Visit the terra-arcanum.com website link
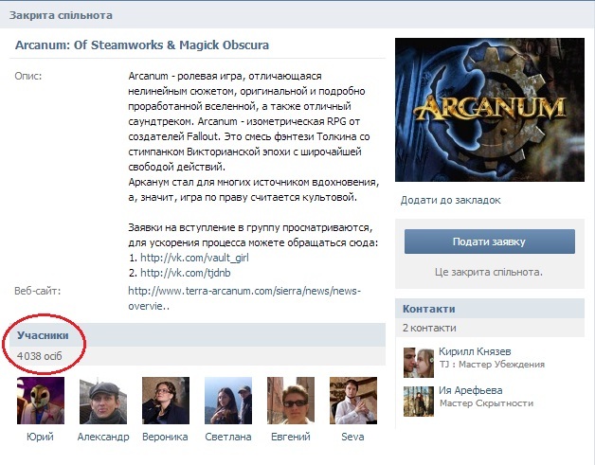This screenshot has width=595, height=465. (244, 298)
